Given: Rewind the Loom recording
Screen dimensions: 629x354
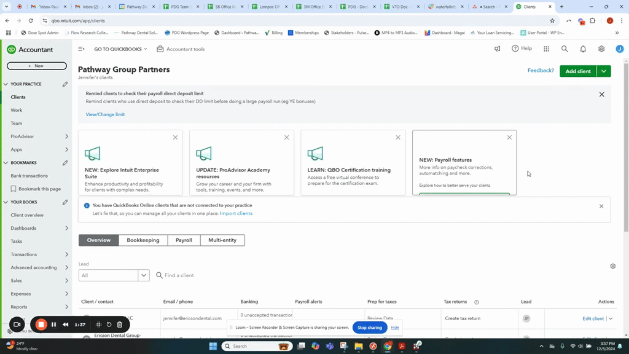Looking at the screenshot, I should coord(65,324).
